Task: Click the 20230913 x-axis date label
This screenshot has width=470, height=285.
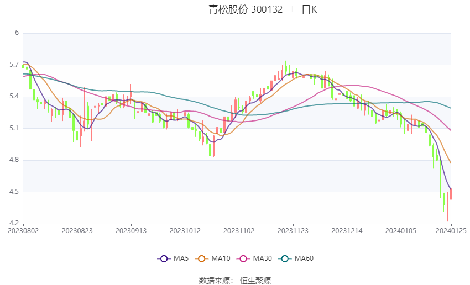Action: coord(131,231)
